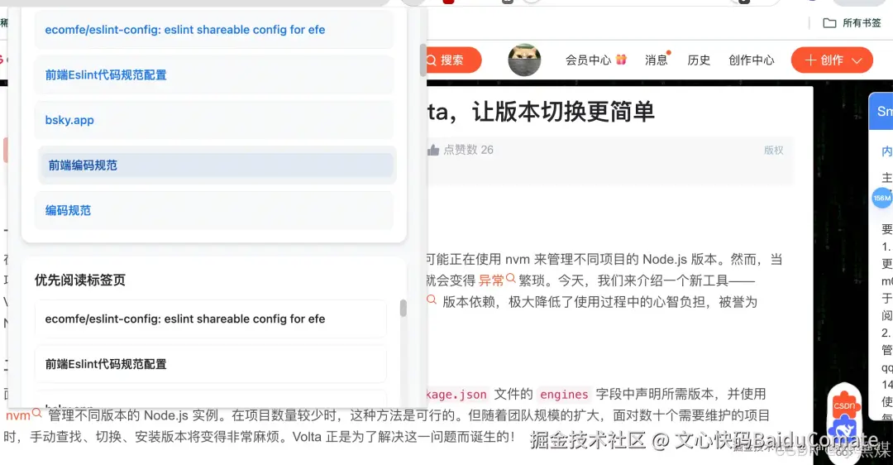The image size is (893, 465).
Task: Click the popup panel's upper scrollbar thumb
Action: pos(423,60)
